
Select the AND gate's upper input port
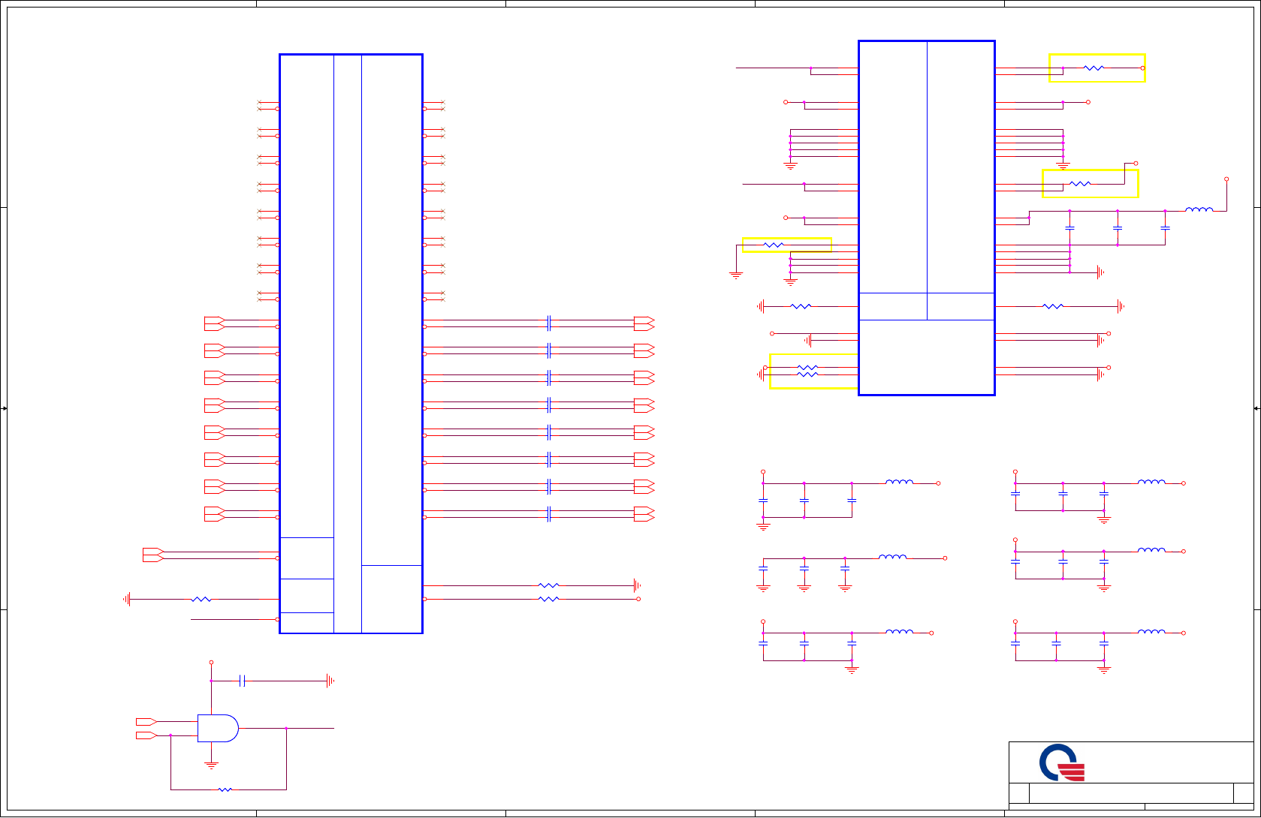[146, 722]
